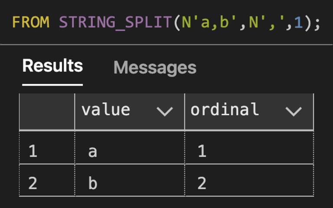
Task: Click the ordinal column header label
Action: (225, 110)
